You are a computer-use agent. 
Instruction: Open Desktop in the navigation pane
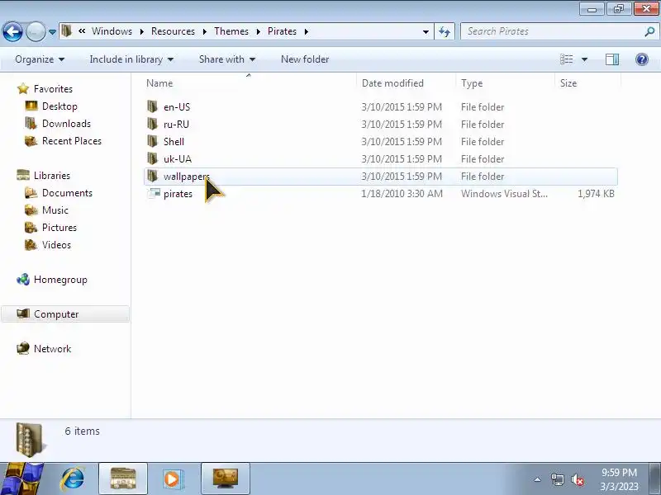[59, 106]
